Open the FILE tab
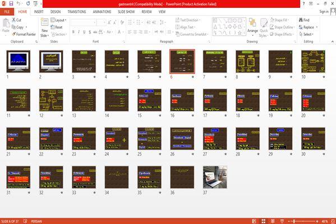The width and height of the screenshot is (336, 224). click(x=7, y=12)
